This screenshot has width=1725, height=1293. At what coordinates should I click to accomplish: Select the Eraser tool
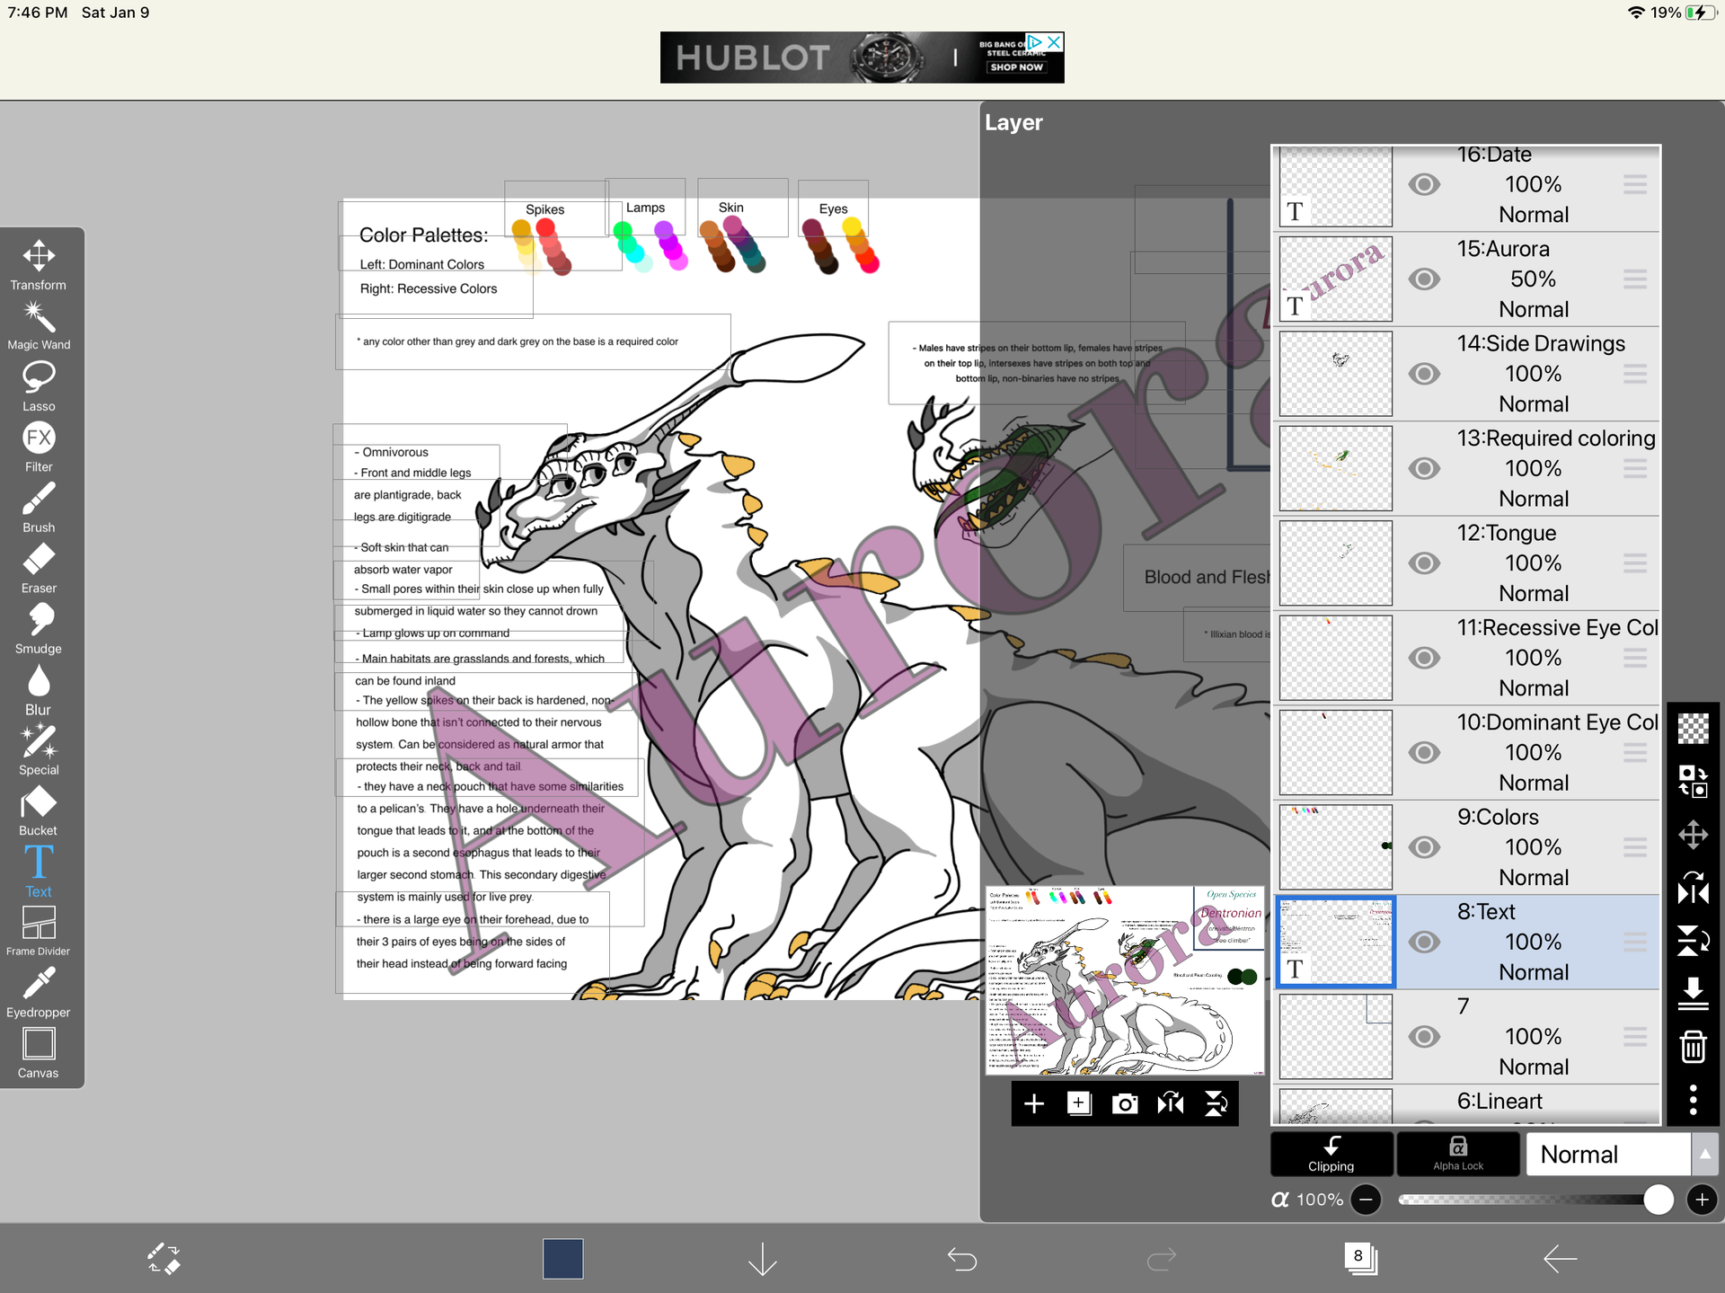39,568
